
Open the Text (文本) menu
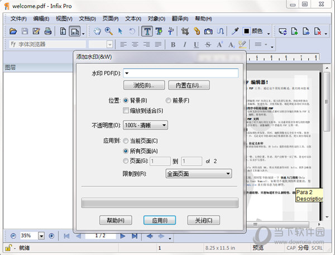133,19
